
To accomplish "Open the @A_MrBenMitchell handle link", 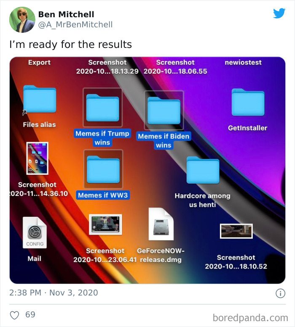I will (75, 25).
